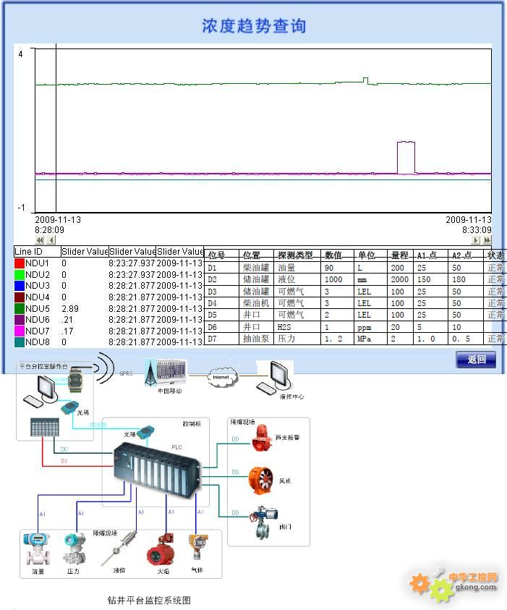
Task: Click the rewind-to-start double arrow button
Action: point(40,240)
